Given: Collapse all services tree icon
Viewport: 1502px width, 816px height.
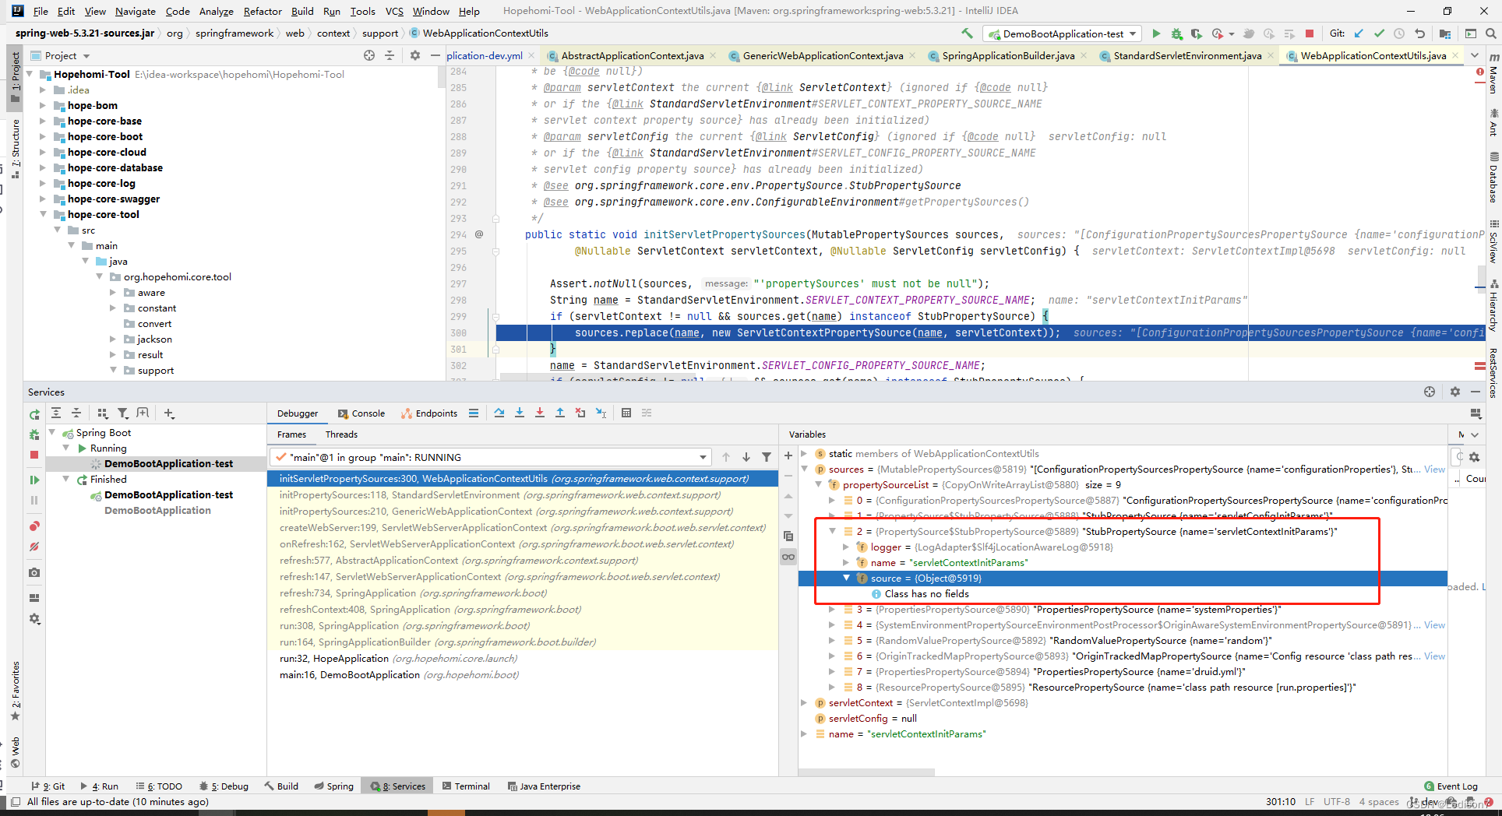Looking at the screenshot, I should point(76,413).
